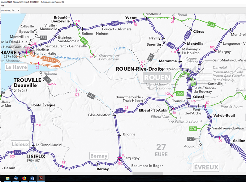Click the 'Beaumont-le-Roger' station label
This screenshot has height=182, width=246.
pyautogui.click(x=147, y=166)
